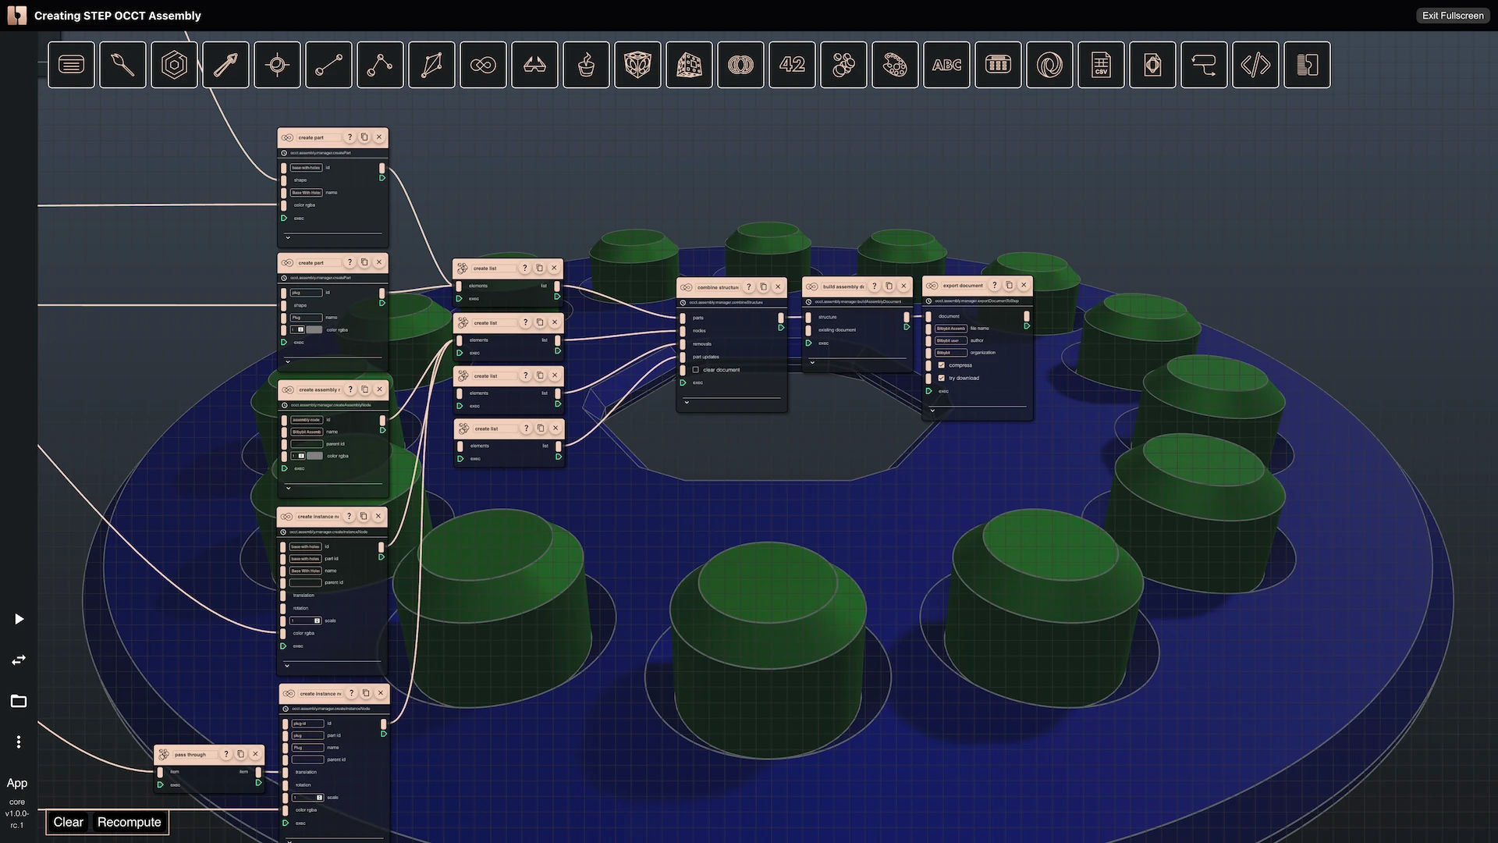The image size is (1498, 843).
Task: Select the ABC text tool
Action: pos(946,65)
